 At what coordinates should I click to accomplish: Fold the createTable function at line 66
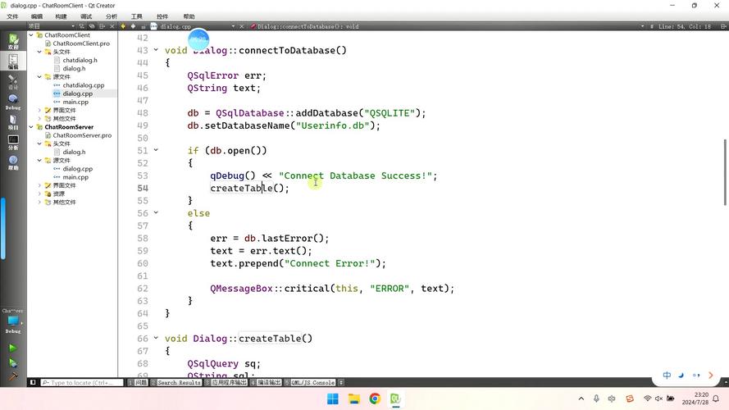click(157, 339)
